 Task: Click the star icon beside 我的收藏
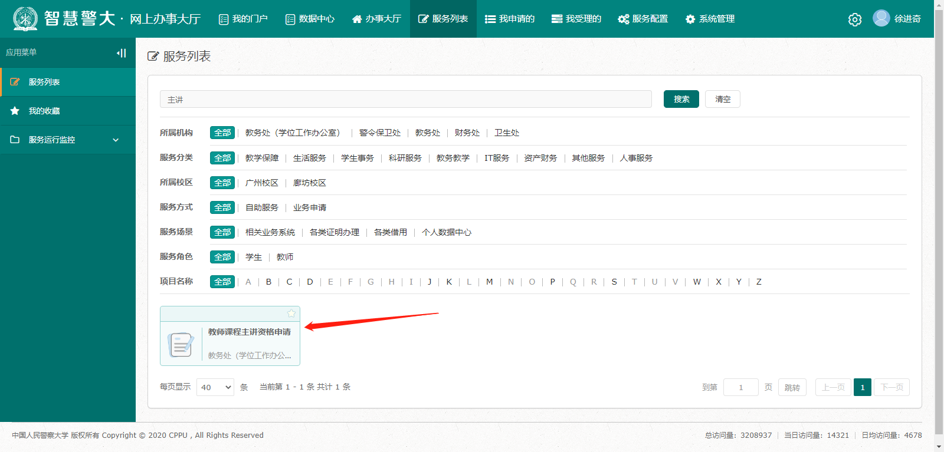click(15, 111)
